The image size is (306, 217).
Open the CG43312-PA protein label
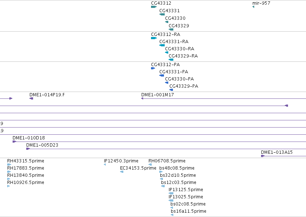(x=165, y=65)
